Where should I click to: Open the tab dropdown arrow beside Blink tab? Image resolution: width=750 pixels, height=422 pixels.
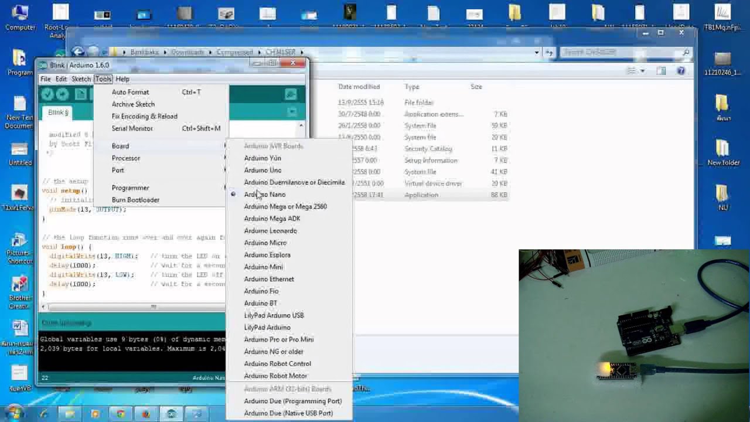pyautogui.click(x=292, y=112)
